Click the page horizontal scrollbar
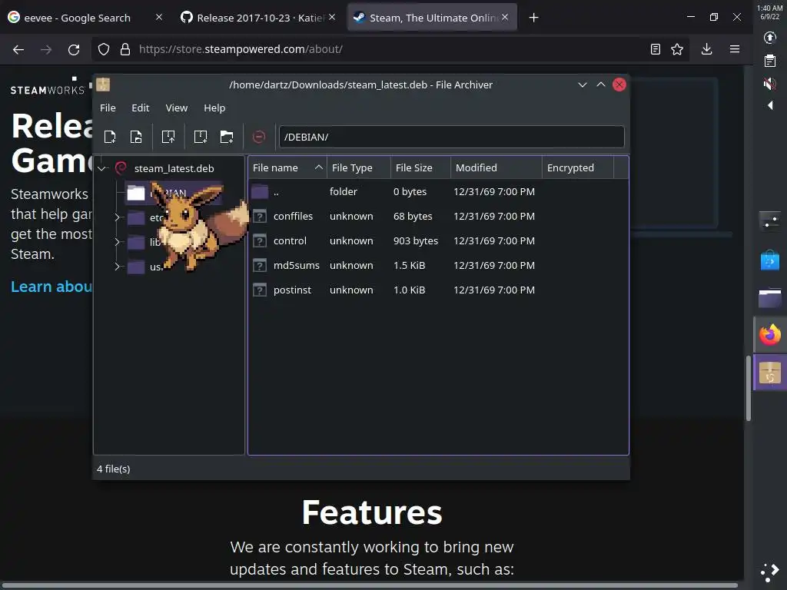The height and width of the screenshot is (590, 787). tap(370, 585)
